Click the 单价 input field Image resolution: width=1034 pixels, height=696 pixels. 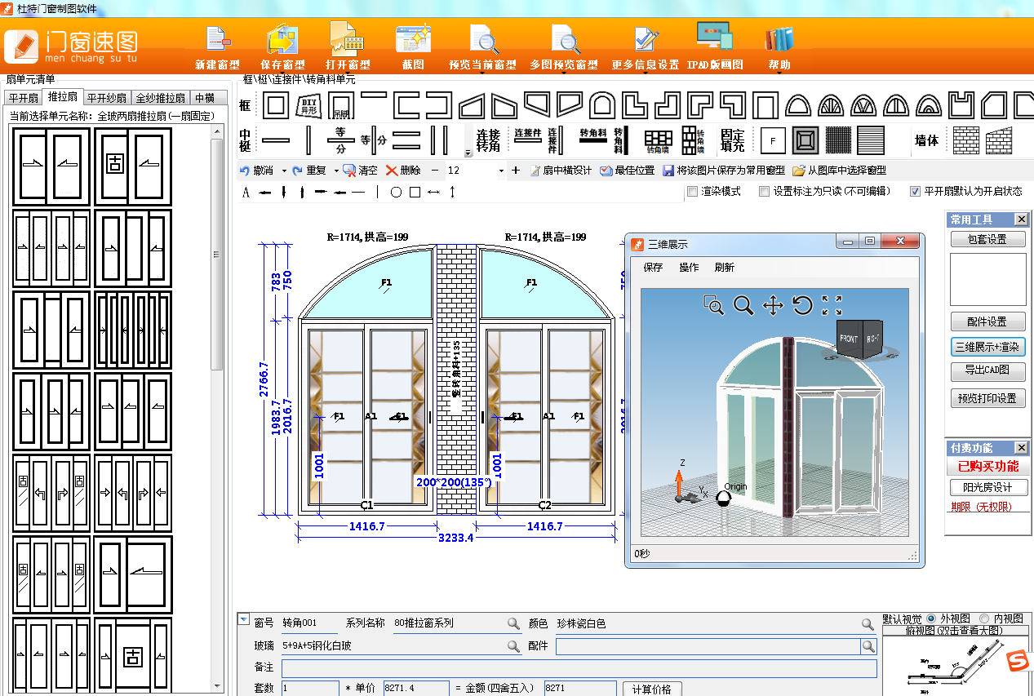[415, 689]
